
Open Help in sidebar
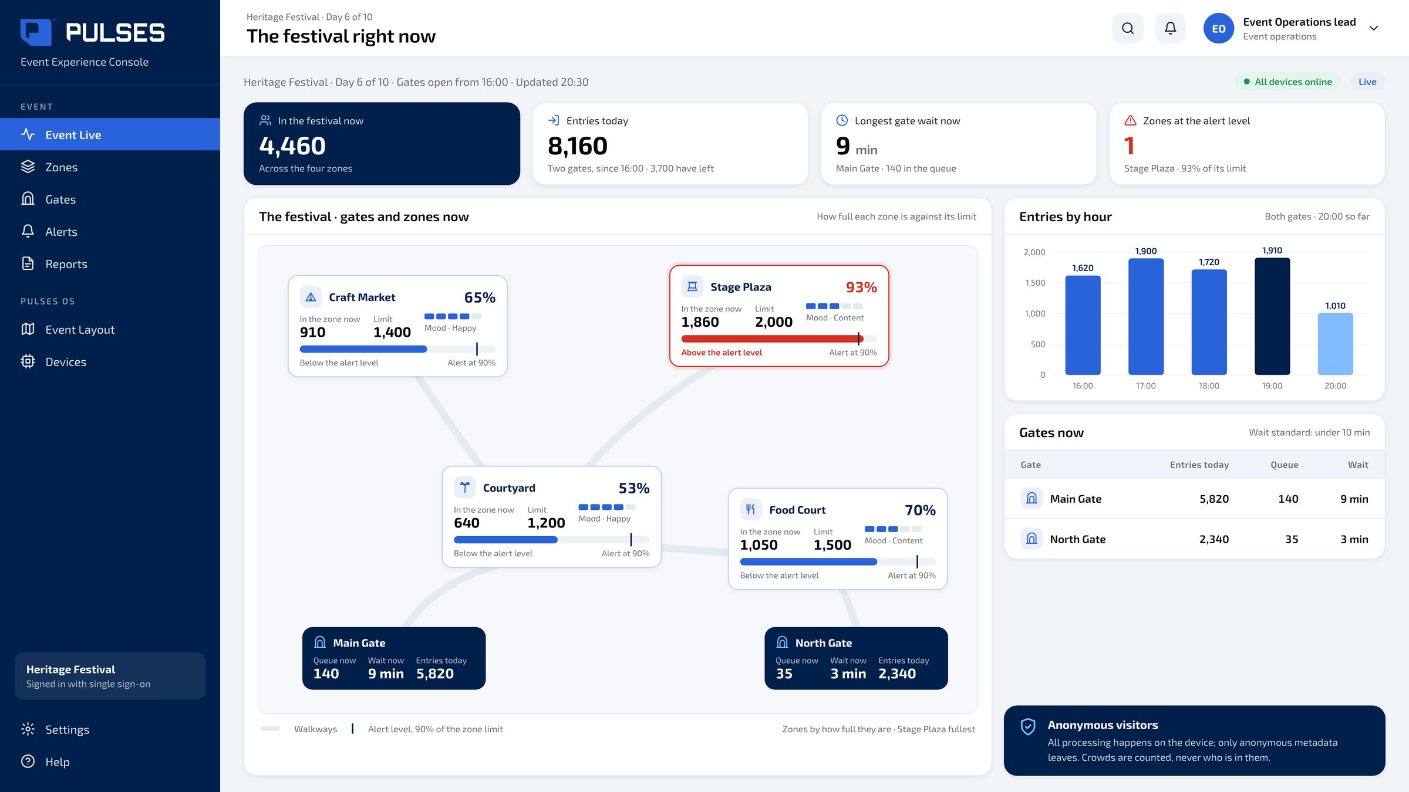tap(110, 761)
